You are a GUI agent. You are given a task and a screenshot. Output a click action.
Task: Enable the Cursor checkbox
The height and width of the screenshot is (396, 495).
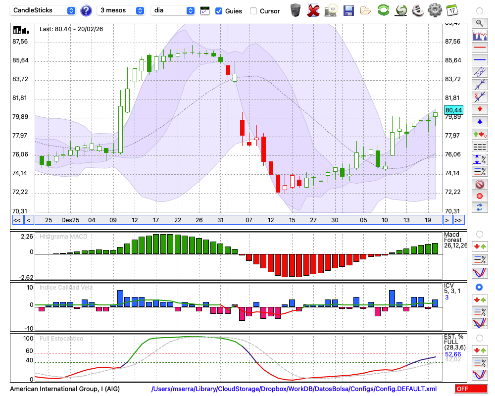pos(253,11)
